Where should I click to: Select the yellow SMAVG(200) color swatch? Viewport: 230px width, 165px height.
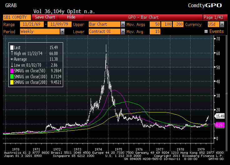[12, 82]
